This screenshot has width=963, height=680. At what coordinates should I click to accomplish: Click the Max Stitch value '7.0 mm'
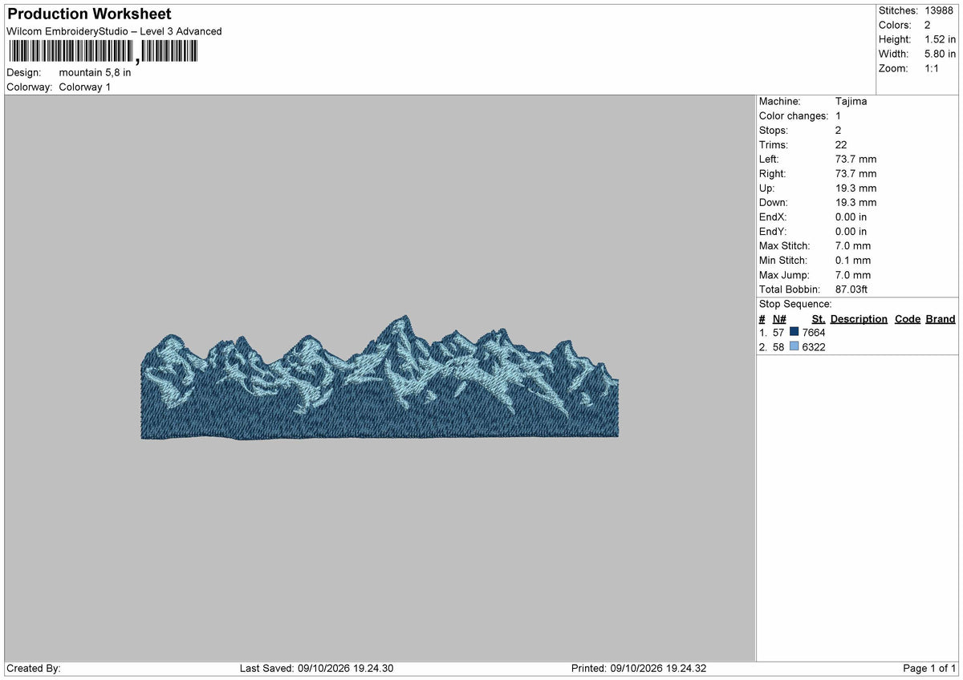click(x=853, y=245)
